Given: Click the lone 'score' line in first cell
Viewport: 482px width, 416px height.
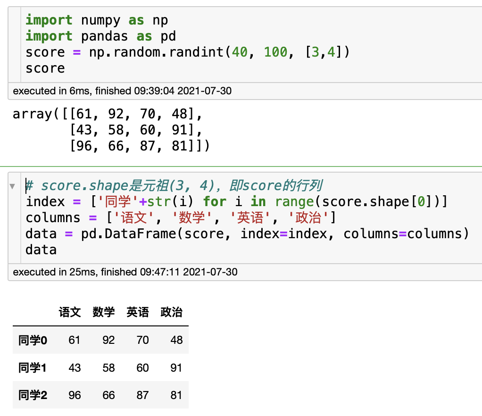Looking at the screenshot, I should click(45, 68).
